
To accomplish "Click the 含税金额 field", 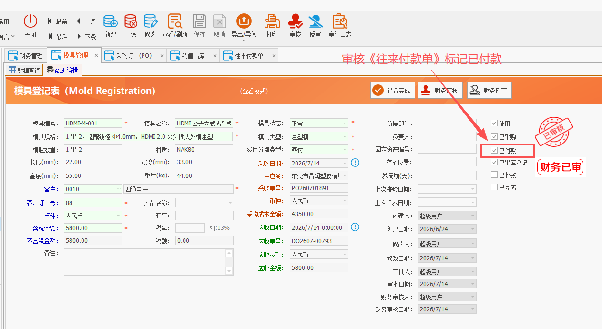I will pyautogui.click(x=93, y=228).
